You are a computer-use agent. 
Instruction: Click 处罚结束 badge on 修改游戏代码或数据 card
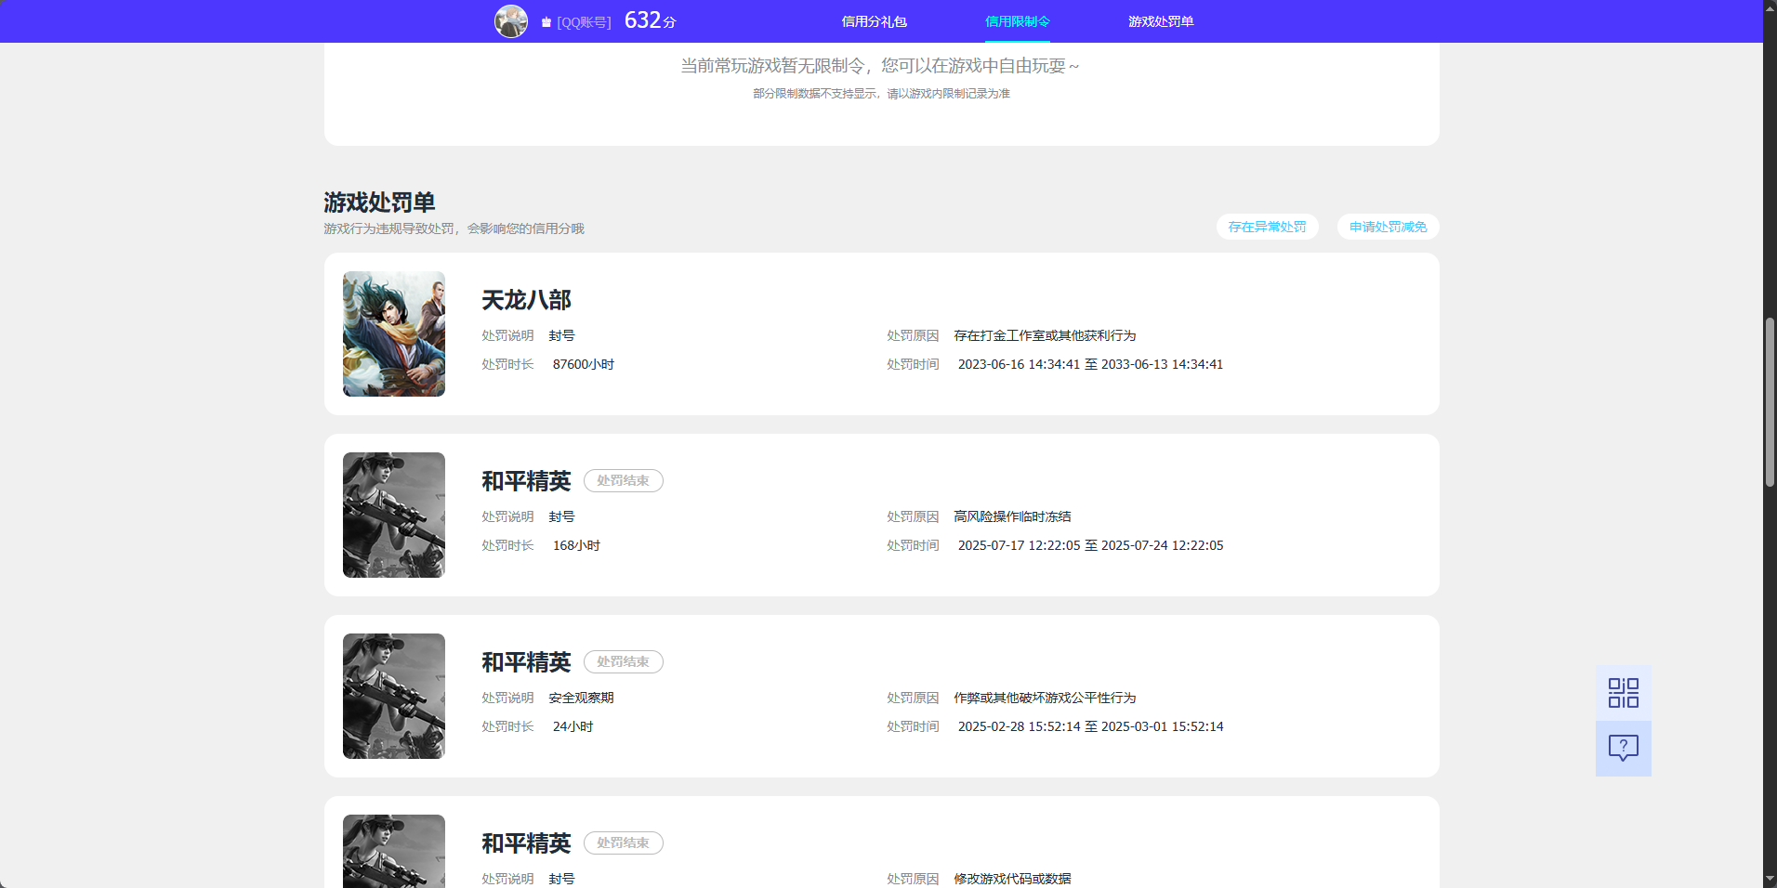click(623, 842)
